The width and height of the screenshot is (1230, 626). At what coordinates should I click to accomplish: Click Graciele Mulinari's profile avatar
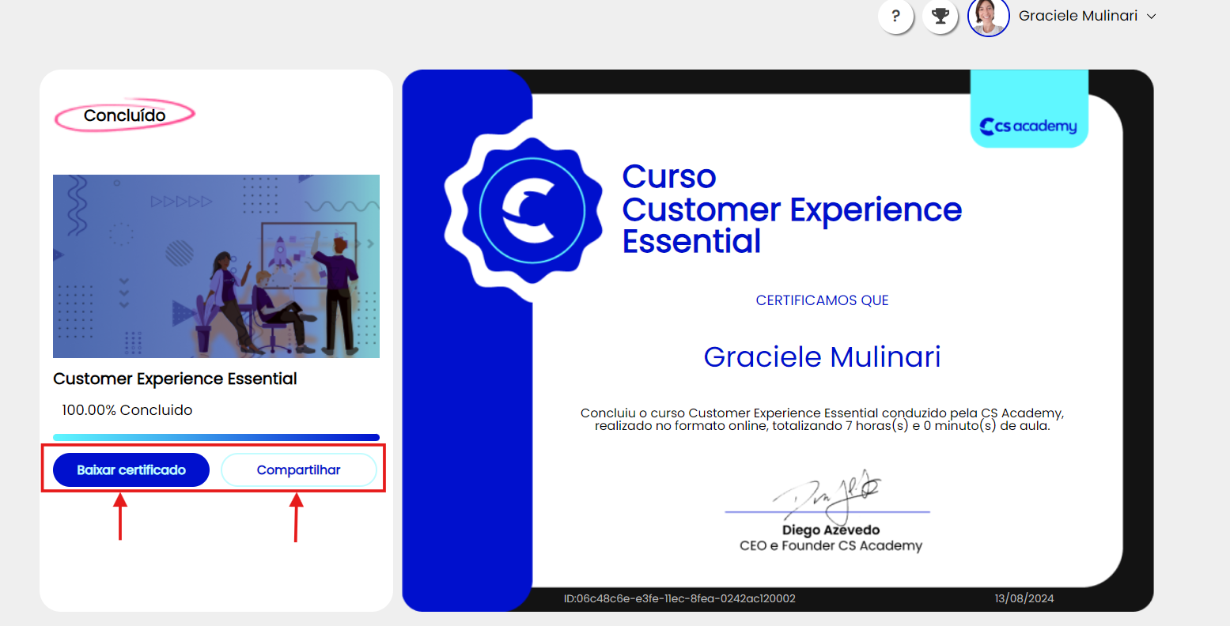click(x=988, y=16)
